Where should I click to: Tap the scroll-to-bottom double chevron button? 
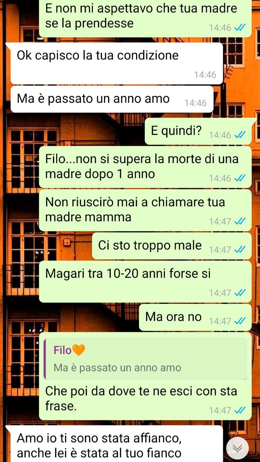pyautogui.click(x=237, y=448)
